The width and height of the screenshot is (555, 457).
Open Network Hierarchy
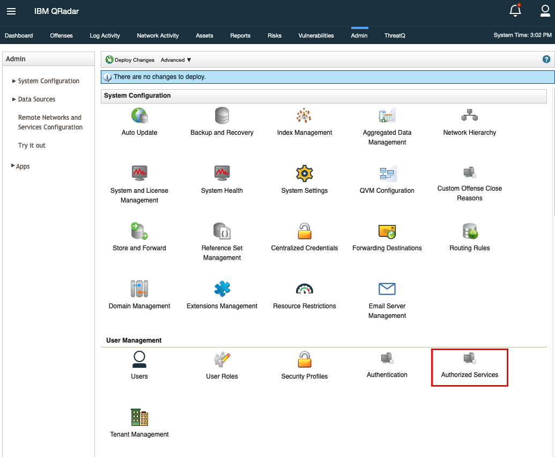click(x=470, y=122)
